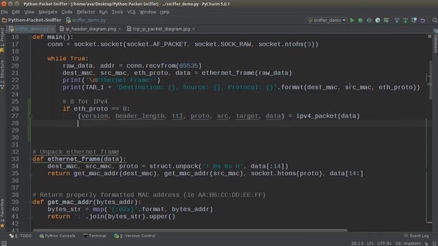Toggle tool window bars bottom-left icon
Screen dimensions: 438x246
(x=4, y=243)
